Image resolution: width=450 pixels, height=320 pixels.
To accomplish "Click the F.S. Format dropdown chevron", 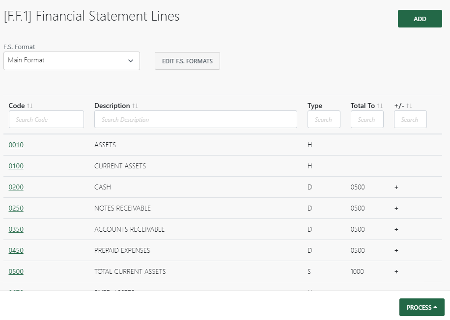I will pyautogui.click(x=131, y=61).
